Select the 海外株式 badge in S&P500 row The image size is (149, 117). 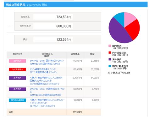[17, 89]
